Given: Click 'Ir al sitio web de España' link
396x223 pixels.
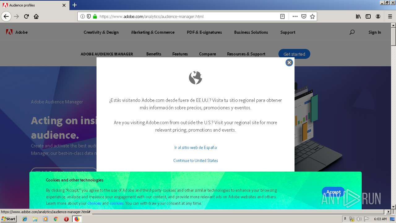Looking at the screenshot, I should [196, 147].
